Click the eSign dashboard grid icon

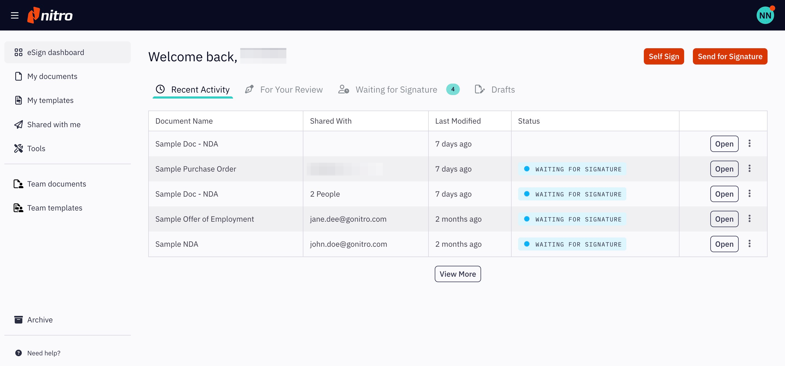pos(18,52)
